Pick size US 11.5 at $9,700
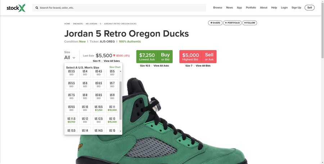The width and height of the screenshot is (324, 164). [72, 120]
